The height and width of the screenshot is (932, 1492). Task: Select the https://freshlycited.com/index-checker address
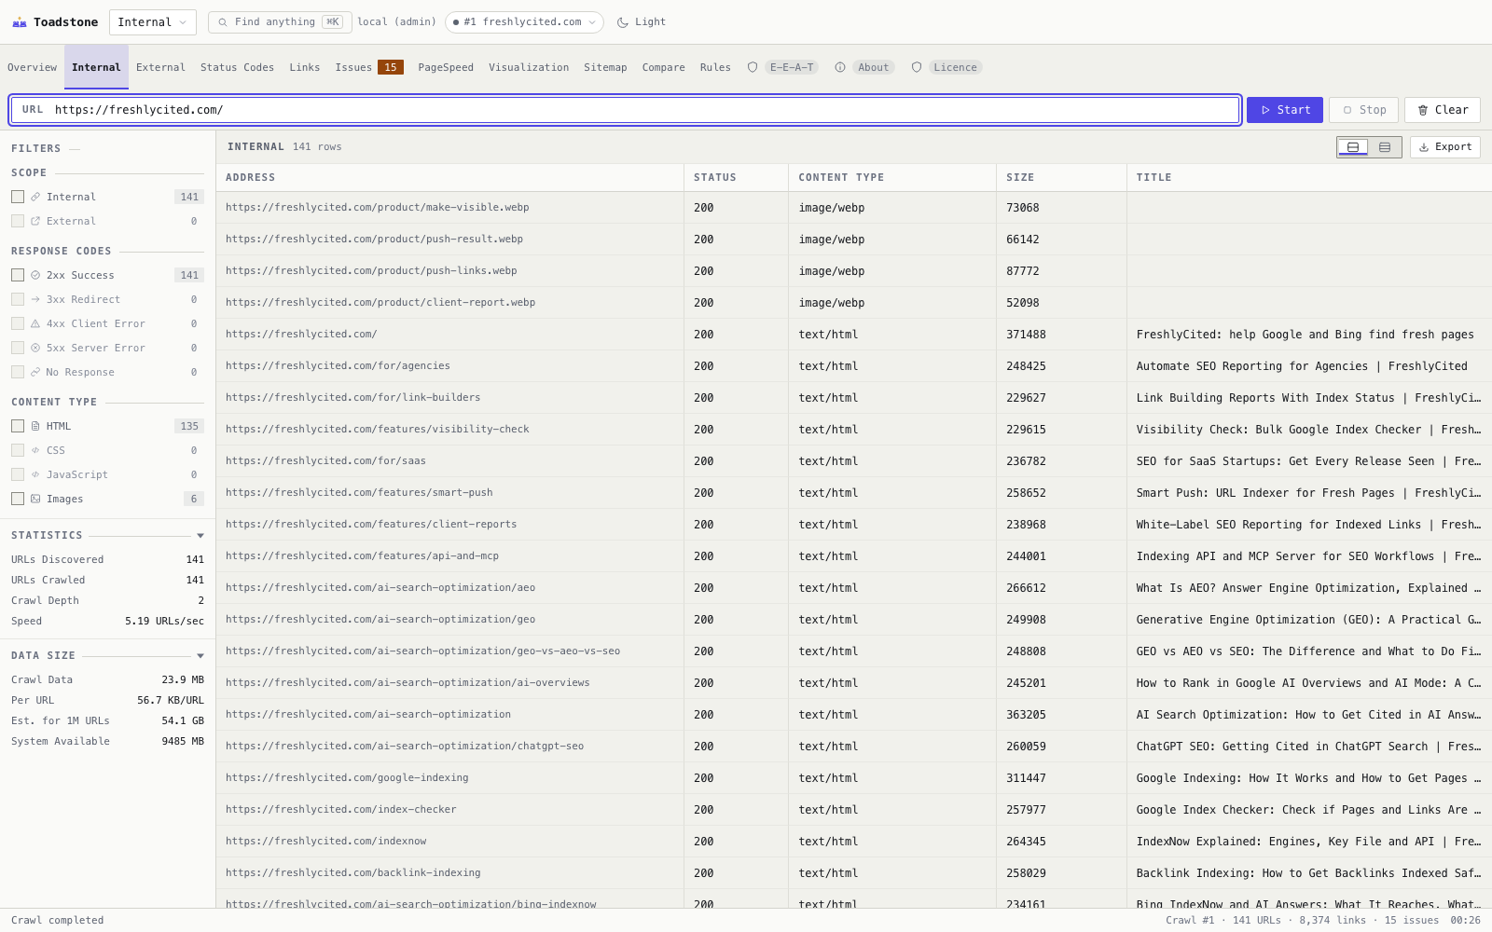click(340, 810)
